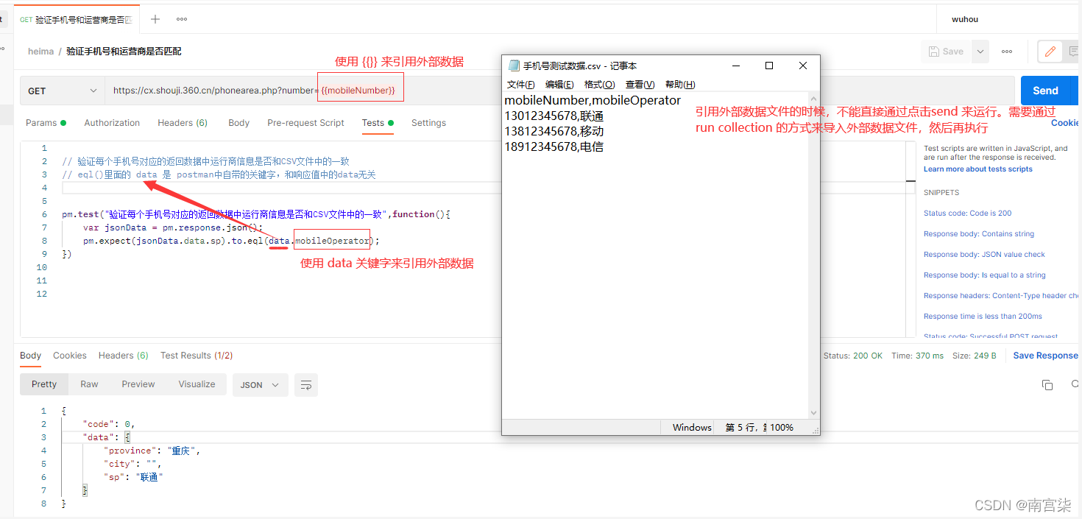Viewport: 1082px width, 519px height.
Task: Open the Authorization request tab
Action: pyautogui.click(x=112, y=123)
